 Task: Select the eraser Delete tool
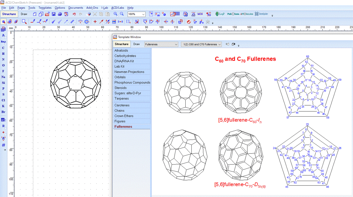pos(89,14)
